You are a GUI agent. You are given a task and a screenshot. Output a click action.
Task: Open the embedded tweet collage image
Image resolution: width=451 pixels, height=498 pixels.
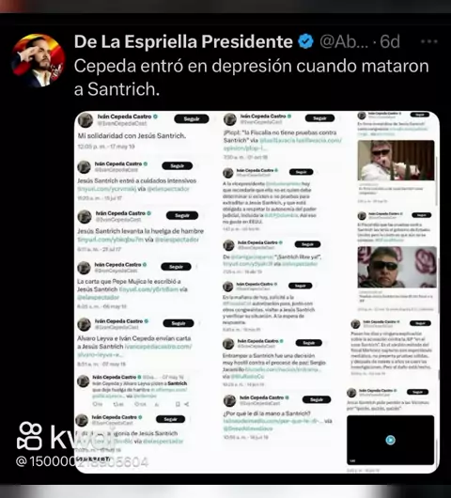click(257, 292)
